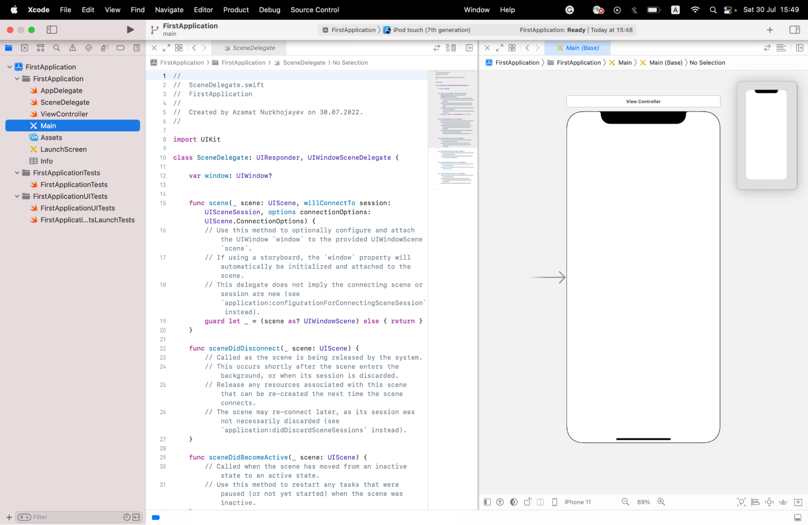Go back in Main (Base) editor history

click(x=527, y=48)
